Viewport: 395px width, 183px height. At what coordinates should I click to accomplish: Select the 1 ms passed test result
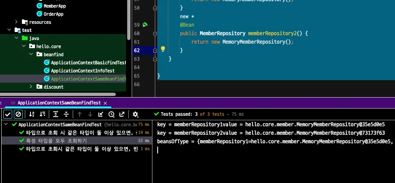76,149
